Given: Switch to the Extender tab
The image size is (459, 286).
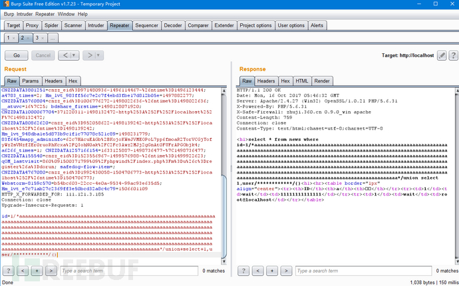Looking at the screenshot, I should [224, 25].
